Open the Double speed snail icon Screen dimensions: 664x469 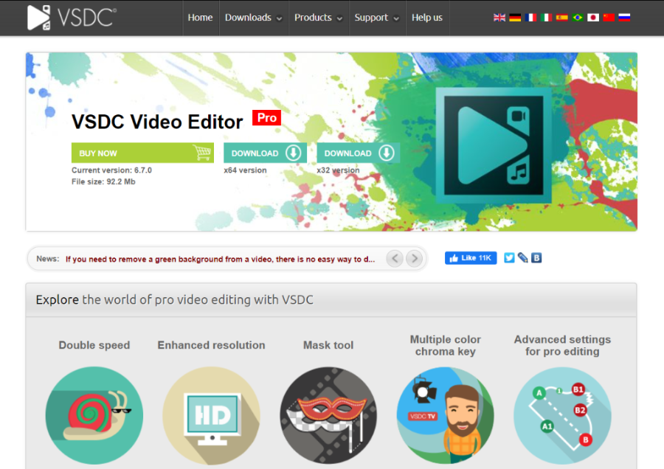[x=94, y=415]
